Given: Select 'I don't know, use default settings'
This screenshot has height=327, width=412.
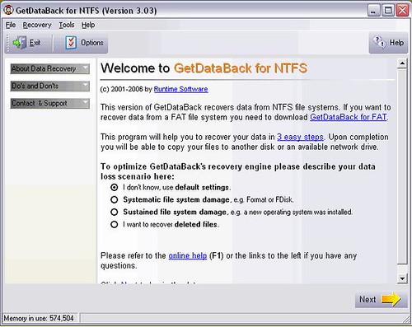Looking at the screenshot, I should tap(115, 188).
